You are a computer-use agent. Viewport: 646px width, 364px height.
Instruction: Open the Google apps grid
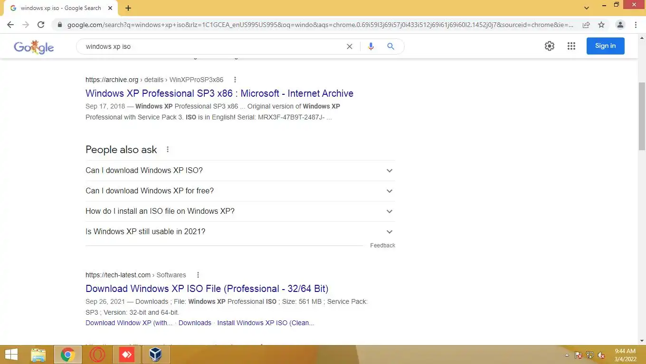(x=571, y=46)
